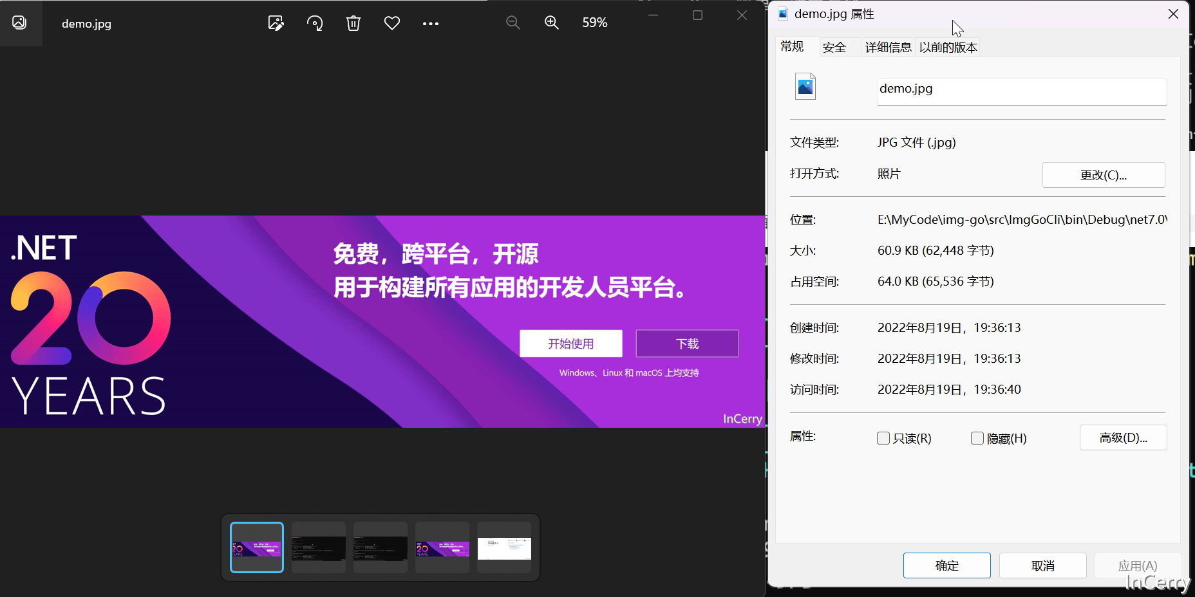Close the Photos window
The height and width of the screenshot is (597, 1195).
pyautogui.click(x=742, y=15)
